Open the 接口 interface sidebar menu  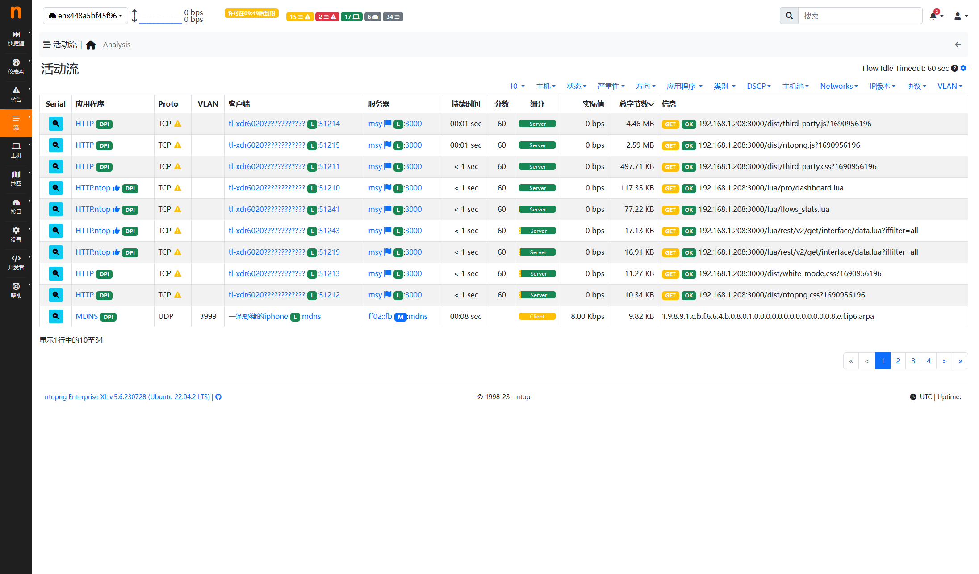pyautogui.click(x=16, y=206)
